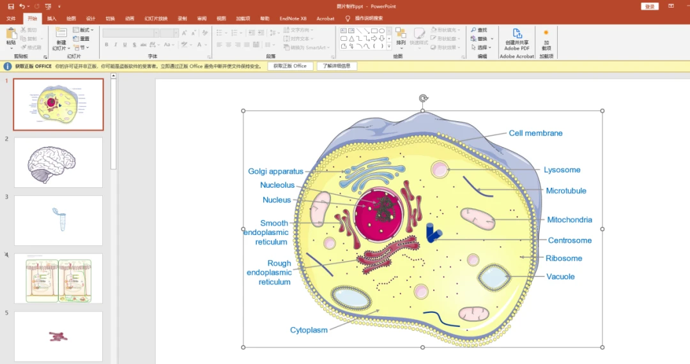Switch to the Animations (动画) tab

pos(129,19)
